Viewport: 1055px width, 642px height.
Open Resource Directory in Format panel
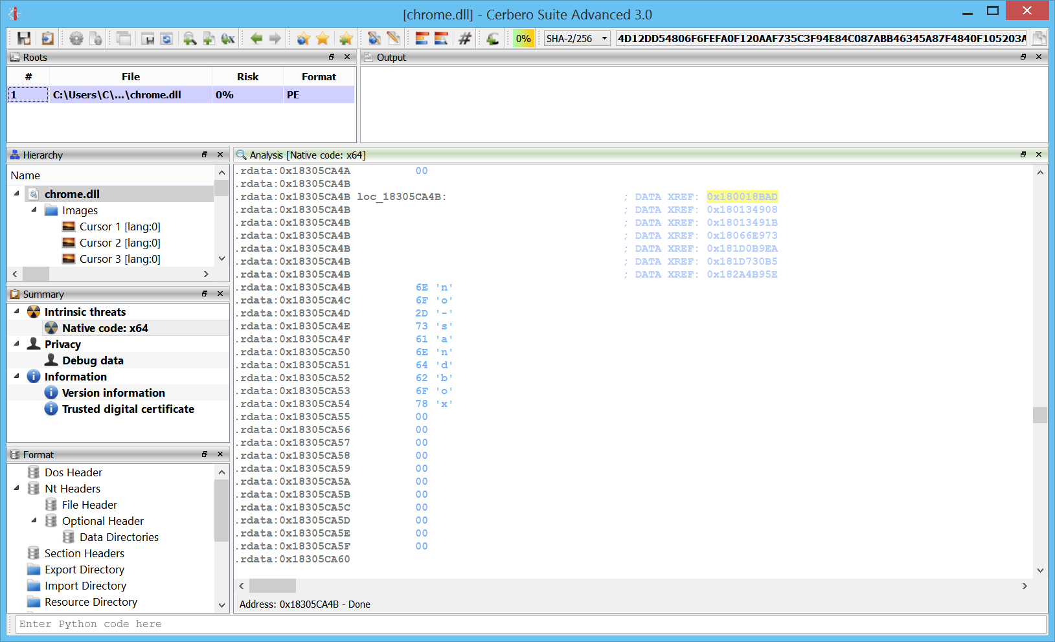click(91, 602)
